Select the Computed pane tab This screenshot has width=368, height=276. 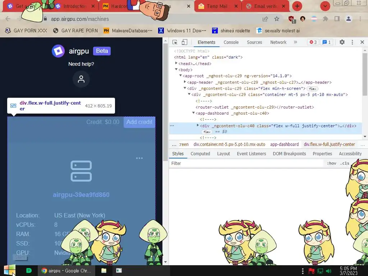point(200,154)
